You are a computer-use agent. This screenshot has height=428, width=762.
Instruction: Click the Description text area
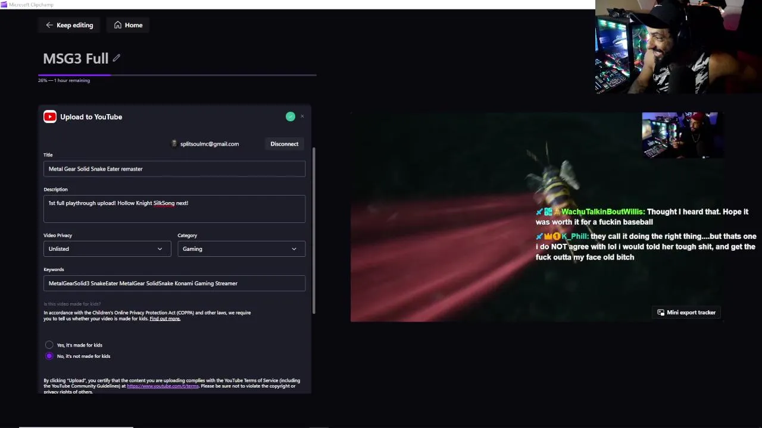[174, 209]
